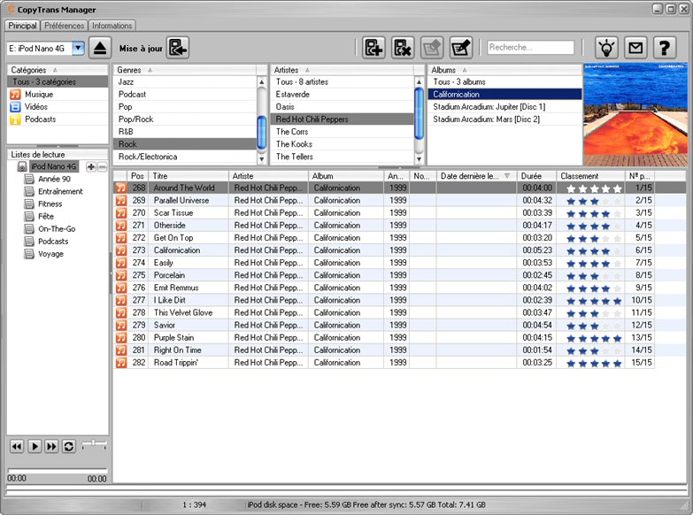The width and height of the screenshot is (693, 515).
Task: Open the mail envelope icon
Action: 635,48
